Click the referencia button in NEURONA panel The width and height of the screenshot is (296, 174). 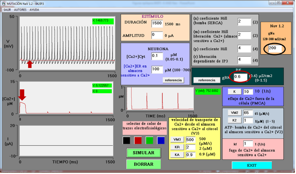click(173, 80)
